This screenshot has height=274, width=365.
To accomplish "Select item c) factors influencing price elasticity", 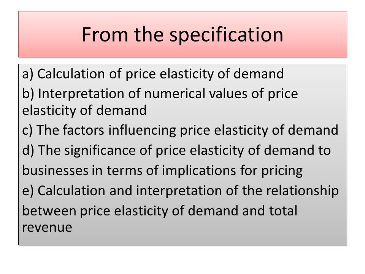I will coord(180,130).
